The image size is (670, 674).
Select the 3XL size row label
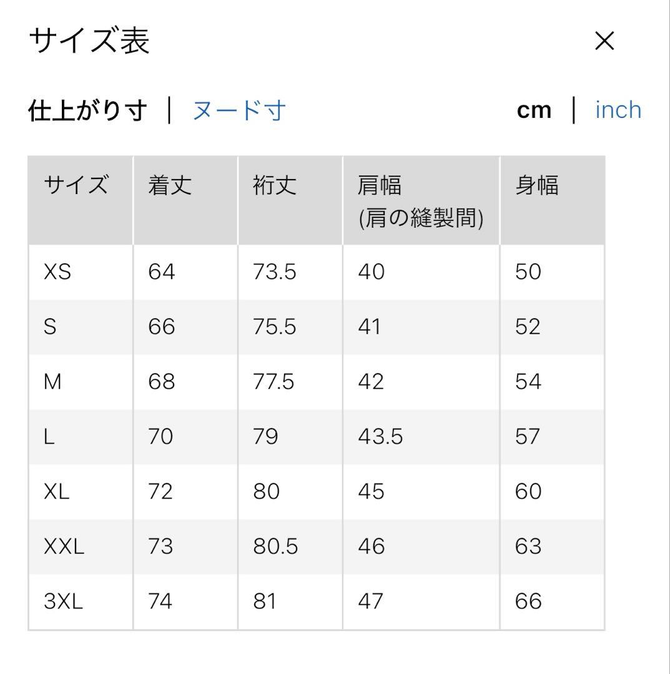point(63,601)
